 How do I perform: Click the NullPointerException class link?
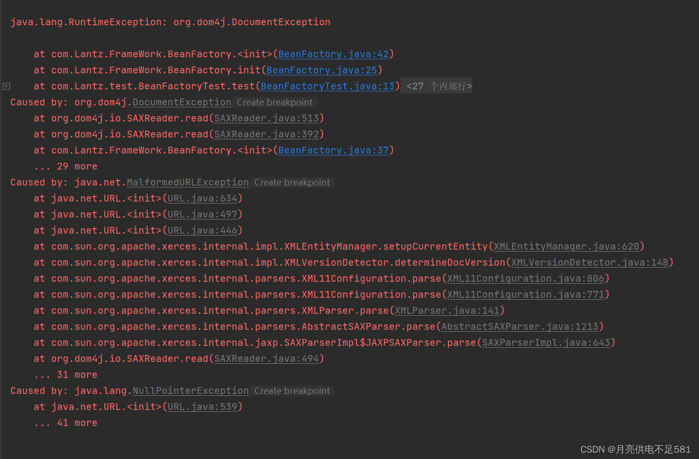[x=191, y=391]
